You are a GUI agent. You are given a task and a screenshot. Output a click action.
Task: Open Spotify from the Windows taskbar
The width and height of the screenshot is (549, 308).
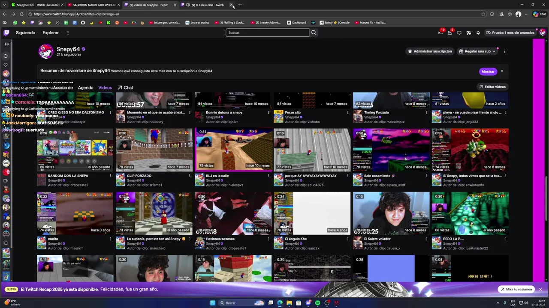317,303
